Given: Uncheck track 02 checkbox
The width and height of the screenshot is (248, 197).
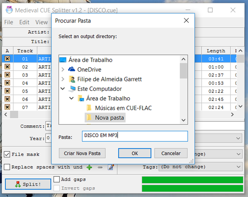Looking at the screenshot, I should (7, 67).
